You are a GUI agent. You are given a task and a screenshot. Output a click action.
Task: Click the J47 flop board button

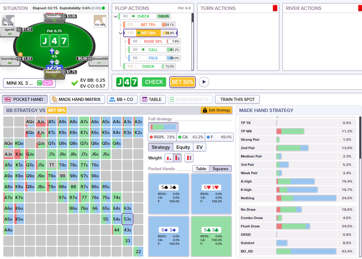point(127,82)
